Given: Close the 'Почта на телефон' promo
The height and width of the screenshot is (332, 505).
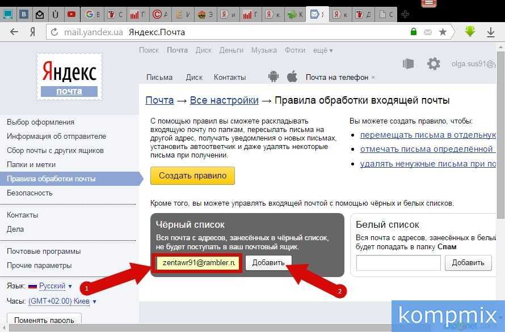Looking at the screenshot, I should pyautogui.click(x=373, y=78).
